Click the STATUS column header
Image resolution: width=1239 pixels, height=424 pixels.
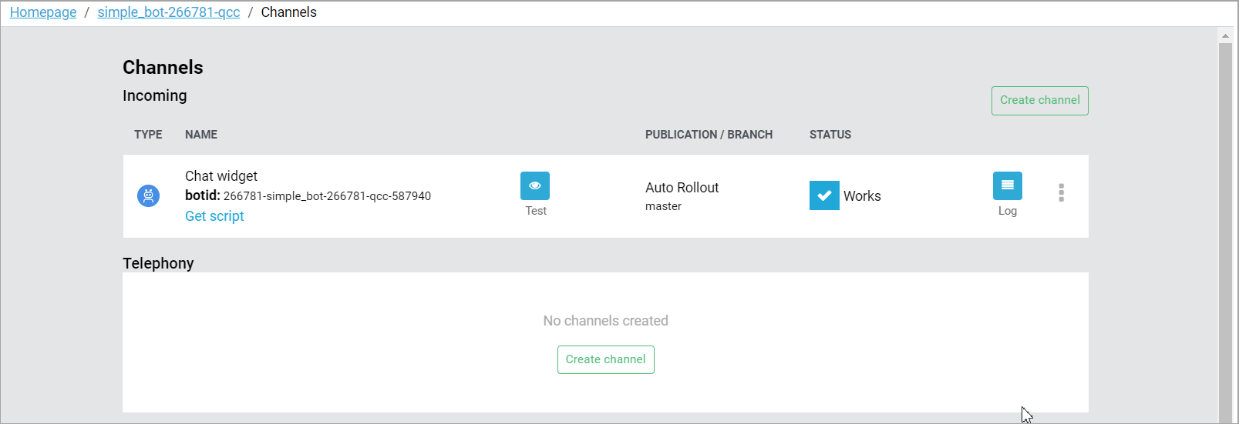tap(830, 135)
